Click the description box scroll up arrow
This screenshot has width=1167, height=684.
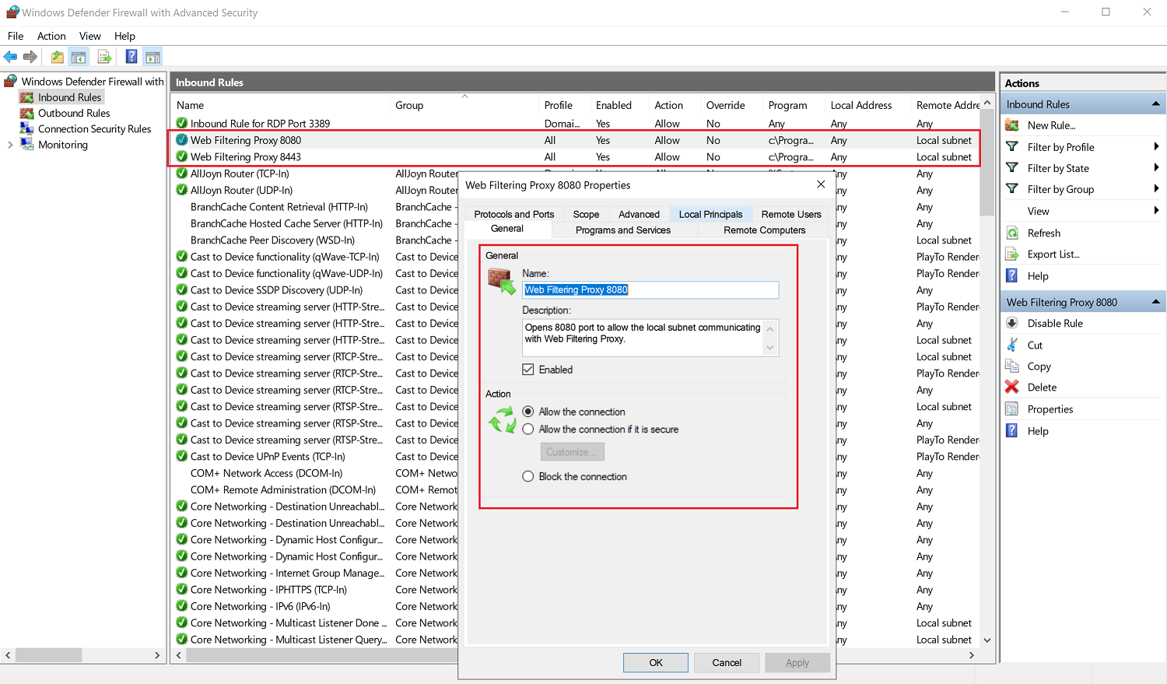click(770, 328)
